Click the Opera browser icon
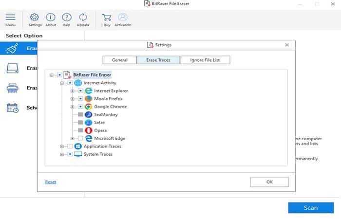 pyautogui.click(x=88, y=130)
